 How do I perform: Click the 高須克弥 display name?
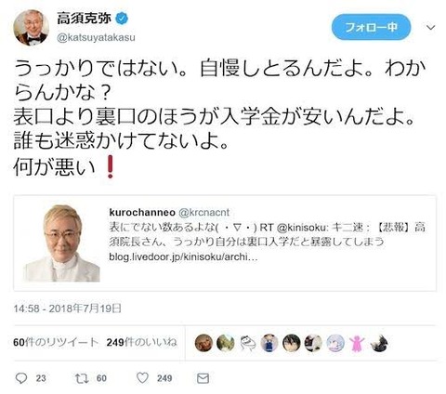[x=84, y=19]
